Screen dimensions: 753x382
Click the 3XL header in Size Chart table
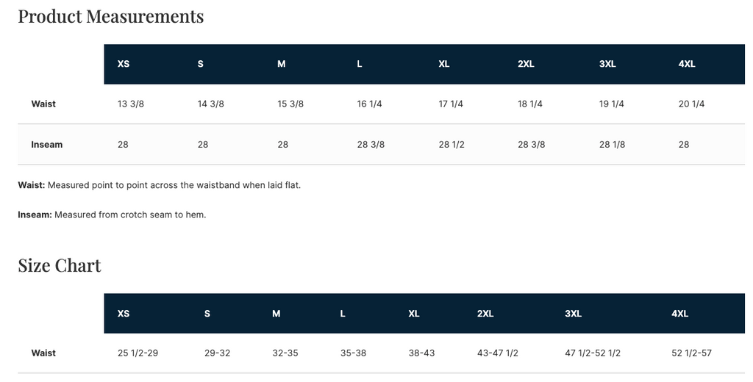click(x=573, y=314)
